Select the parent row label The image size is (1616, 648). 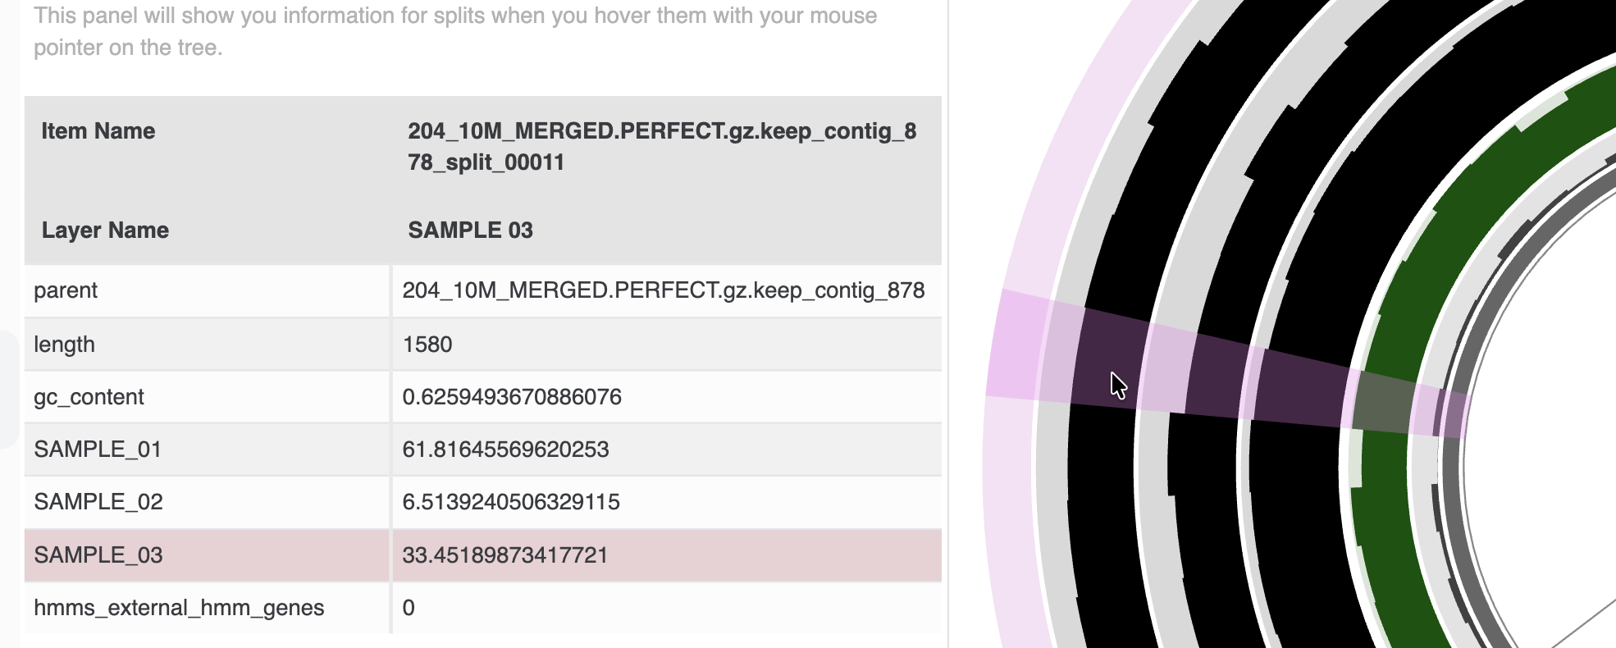[x=66, y=290]
